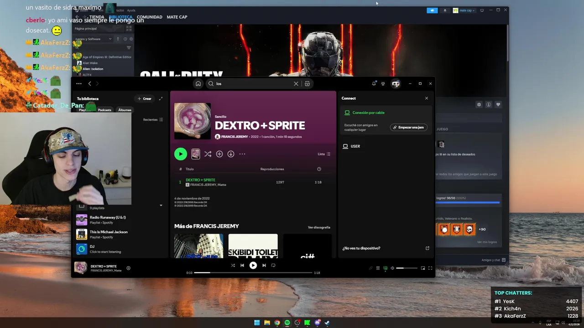Go back with Spotify left arrow

pyautogui.click(x=90, y=84)
